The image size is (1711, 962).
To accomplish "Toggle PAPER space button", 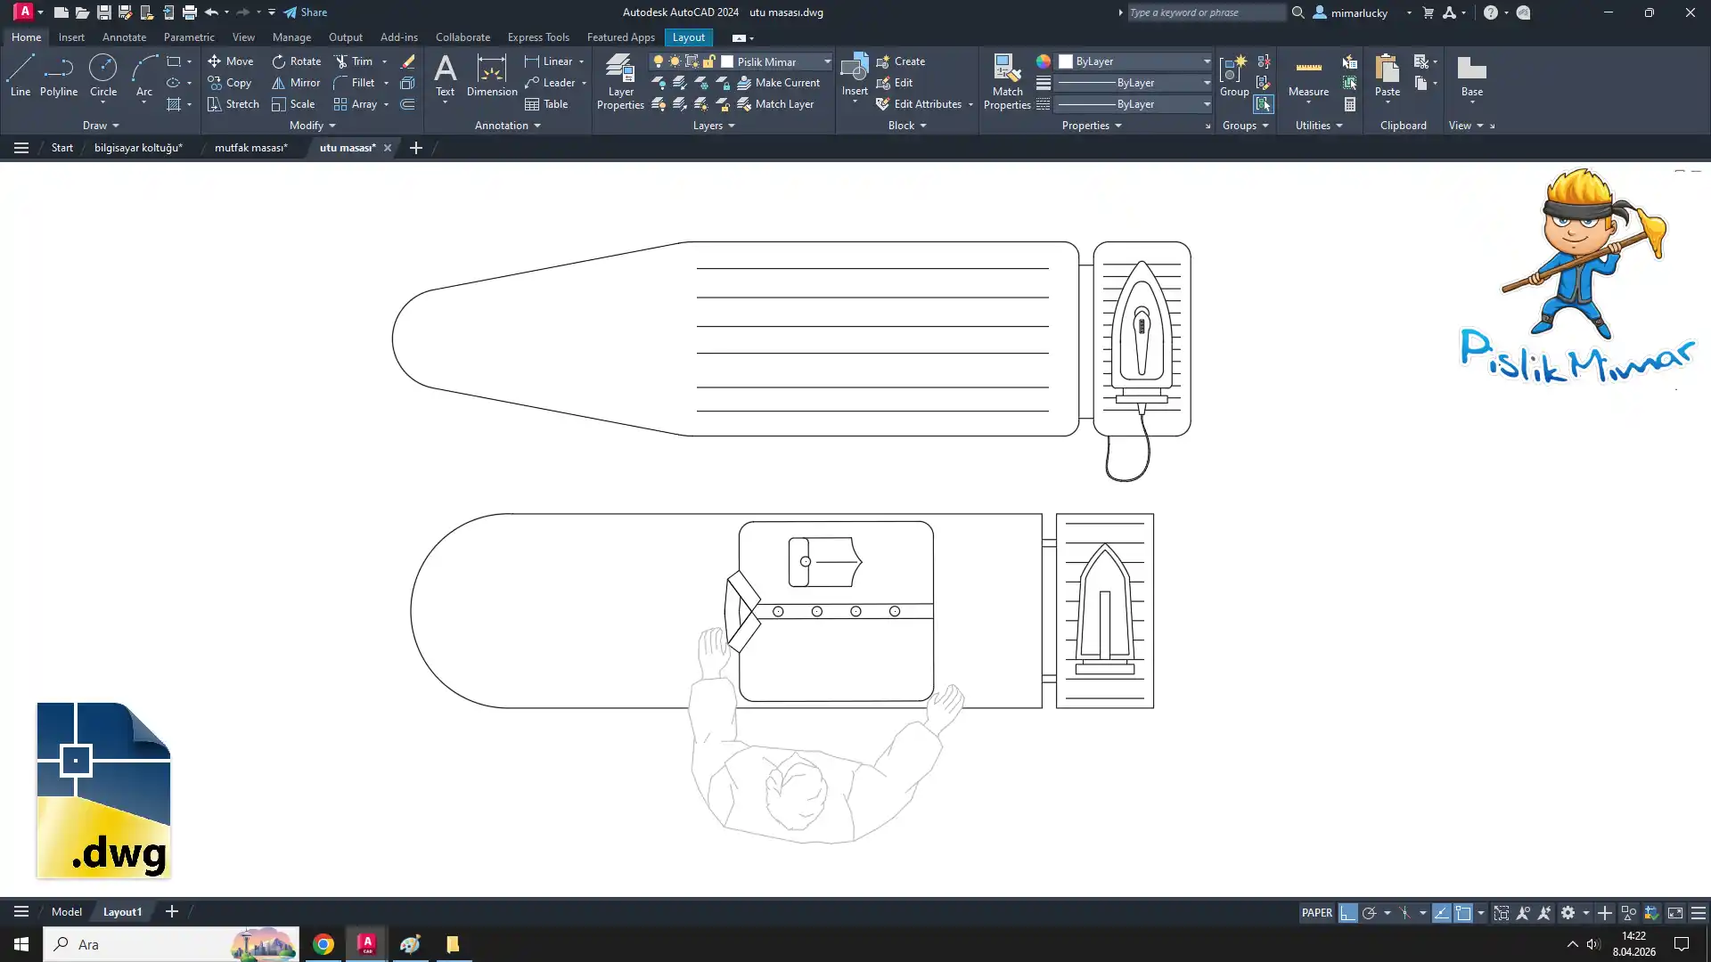I will (x=1316, y=913).
